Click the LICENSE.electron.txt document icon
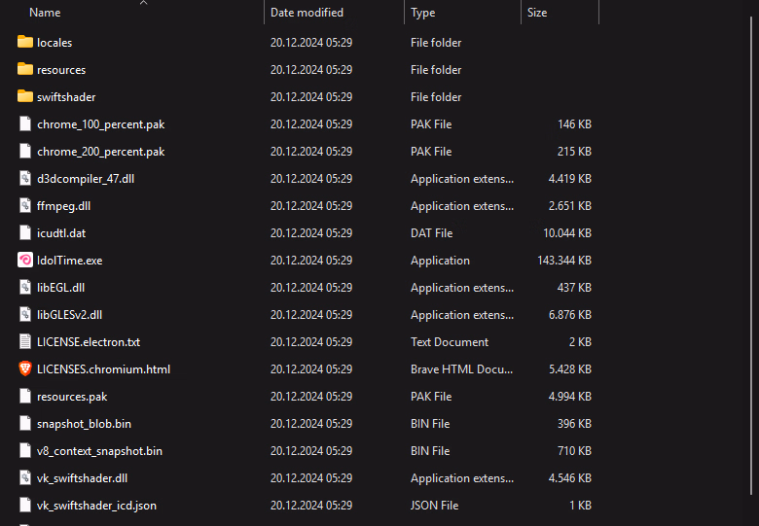 (x=25, y=342)
